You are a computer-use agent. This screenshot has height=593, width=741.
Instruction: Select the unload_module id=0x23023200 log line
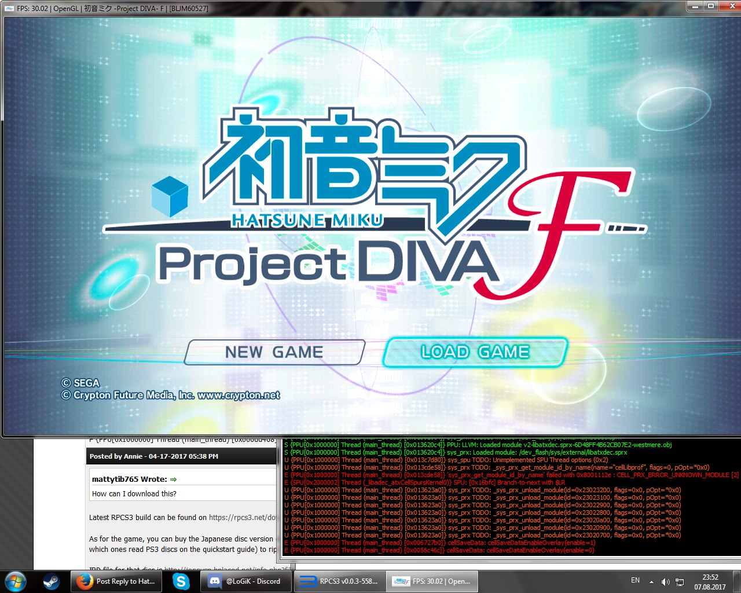[x=483, y=490]
